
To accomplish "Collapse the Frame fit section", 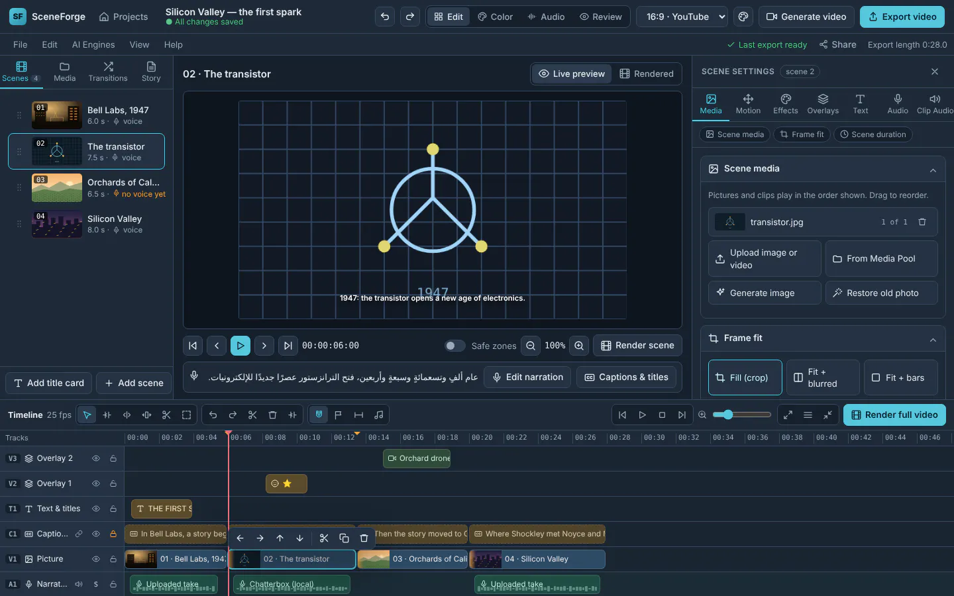I will pyautogui.click(x=933, y=339).
